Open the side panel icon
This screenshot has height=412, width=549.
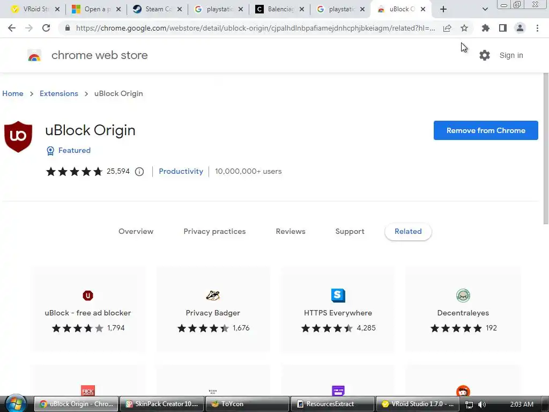(x=503, y=28)
